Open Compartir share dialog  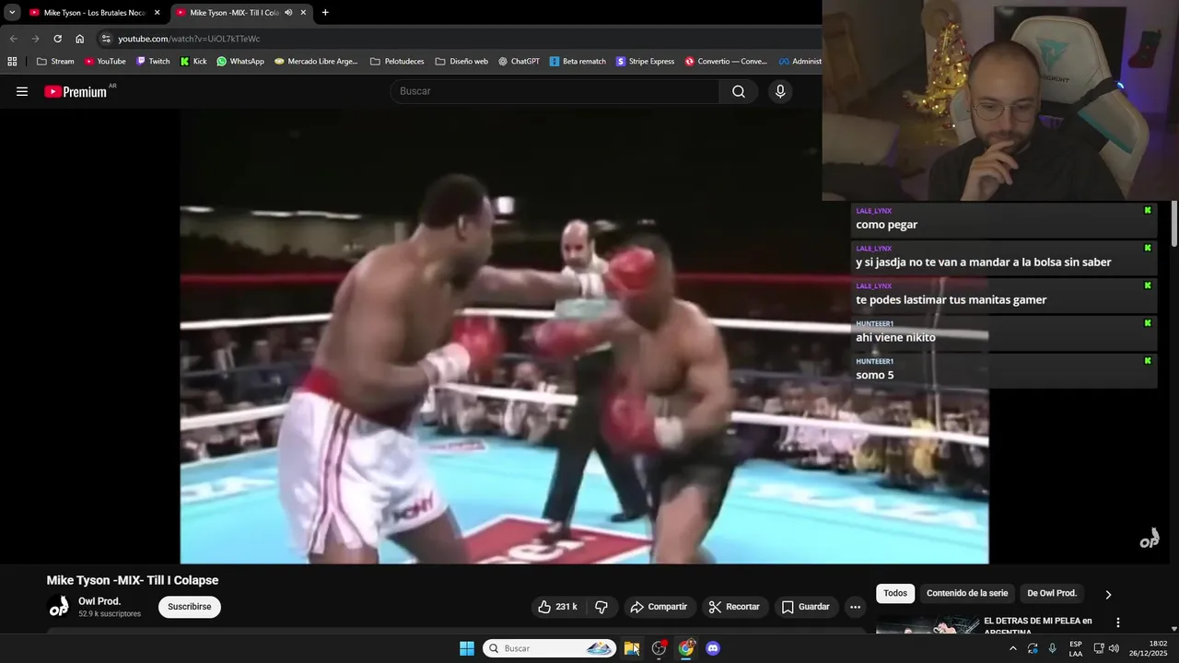tap(659, 607)
